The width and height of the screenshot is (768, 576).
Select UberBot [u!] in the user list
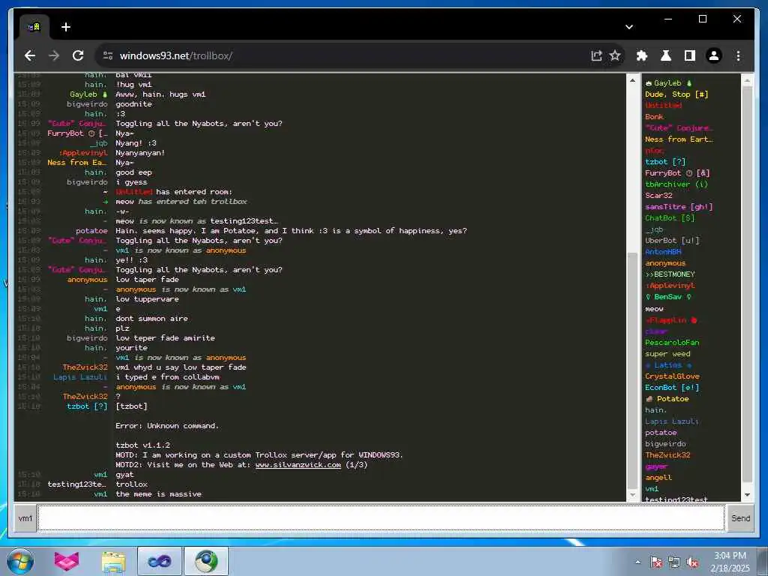(672, 241)
